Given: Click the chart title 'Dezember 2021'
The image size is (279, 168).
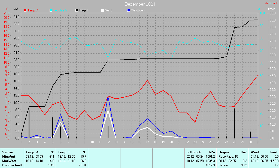Looking at the screenshot, I should 140,4.
